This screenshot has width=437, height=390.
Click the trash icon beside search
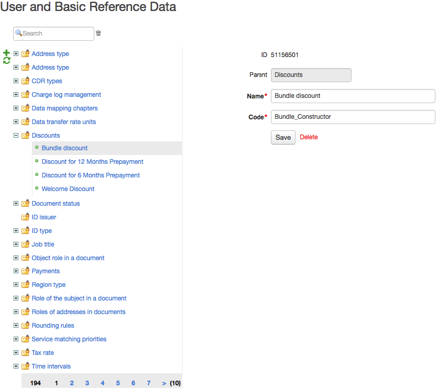[x=99, y=33]
